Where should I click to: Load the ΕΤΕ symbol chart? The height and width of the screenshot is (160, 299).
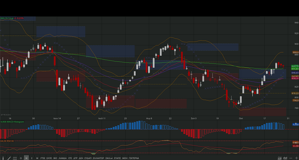pos(70,158)
